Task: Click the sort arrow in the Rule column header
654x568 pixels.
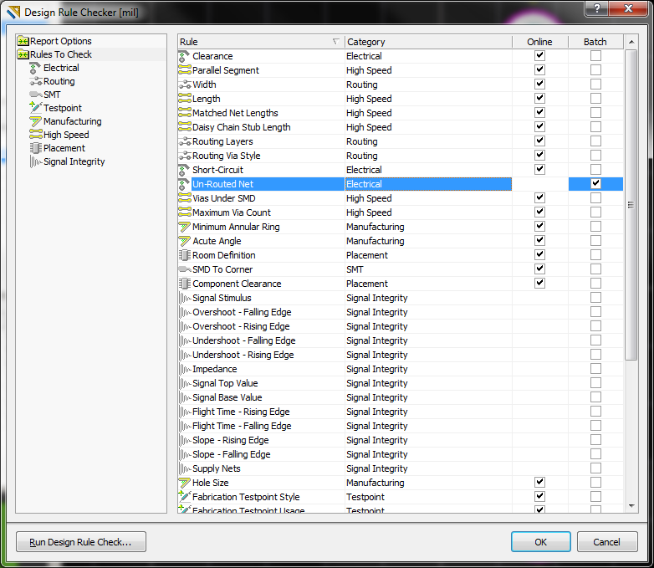Action: point(335,42)
